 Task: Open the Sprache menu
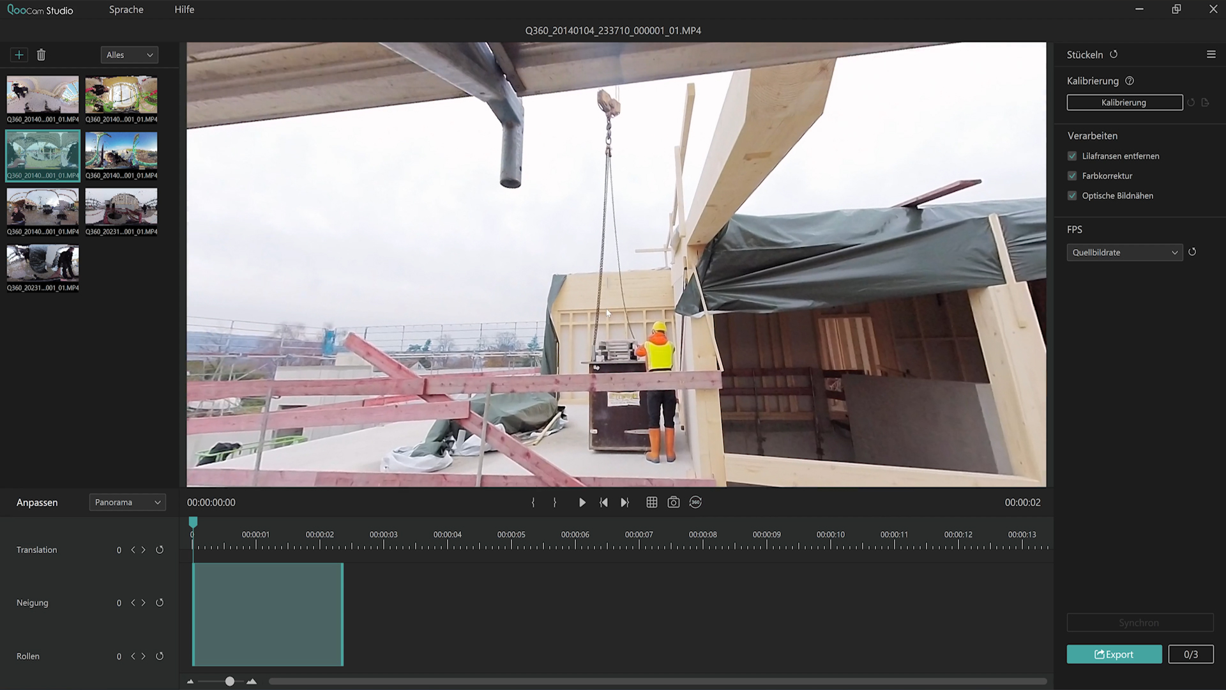[126, 10]
